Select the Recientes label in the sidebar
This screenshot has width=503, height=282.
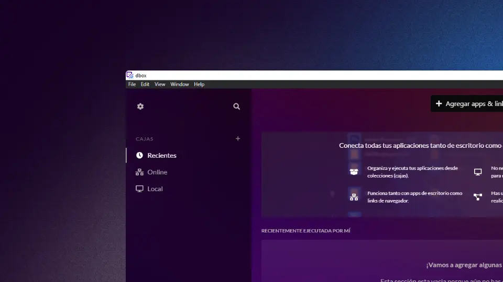[162, 156]
